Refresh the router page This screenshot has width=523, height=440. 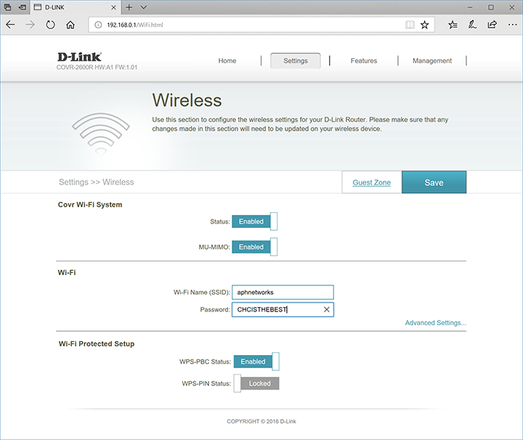50,24
